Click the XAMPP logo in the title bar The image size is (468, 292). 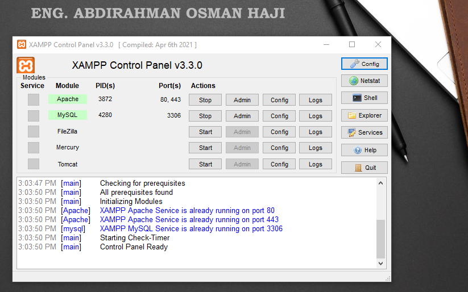pyautogui.click(x=22, y=45)
